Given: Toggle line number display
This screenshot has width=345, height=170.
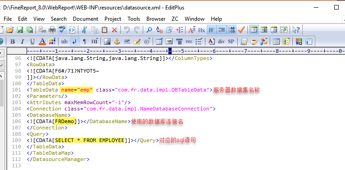Looking at the screenshot, I should pyautogui.click(x=231, y=30).
